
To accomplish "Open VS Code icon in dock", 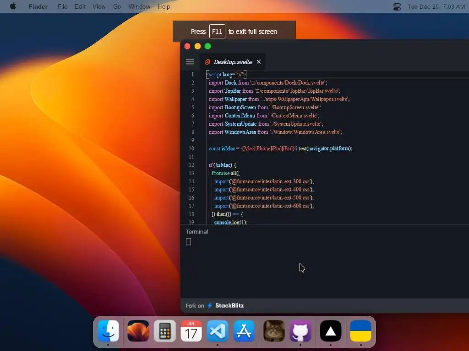I will click(218, 331).
